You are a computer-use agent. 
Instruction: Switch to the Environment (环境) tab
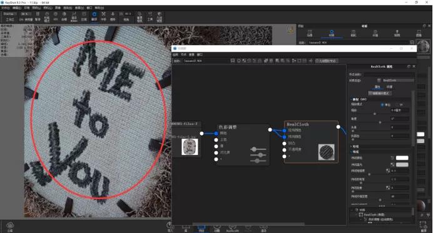tap(375, 33)
